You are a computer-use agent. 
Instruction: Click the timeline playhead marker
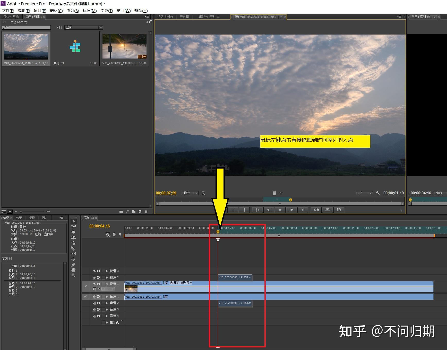(x=218, y=232)
